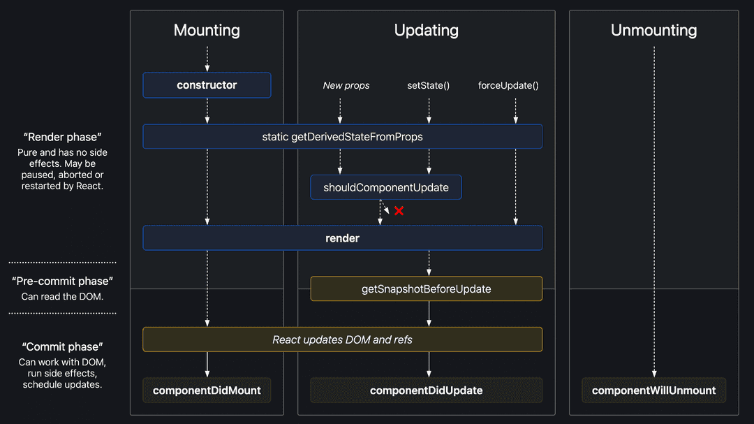
Task: Open the getSnapshotBeforeUpdate box
Action: pos(427,288)
